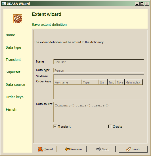Click the Key name column header
151x156 pixels.
click(x=68, y=82)
